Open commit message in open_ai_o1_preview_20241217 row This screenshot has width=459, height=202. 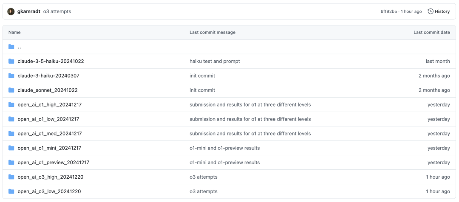(224, 162)
